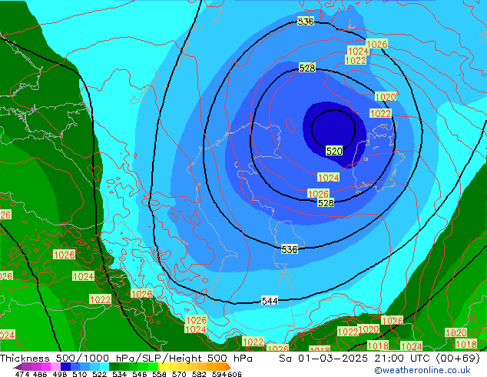
Task: Click the legend value 486
Action: pos(40,374)
